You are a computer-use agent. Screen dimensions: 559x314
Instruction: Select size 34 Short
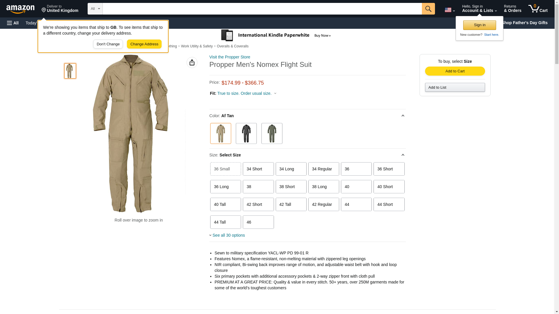(x=258, y=169)
